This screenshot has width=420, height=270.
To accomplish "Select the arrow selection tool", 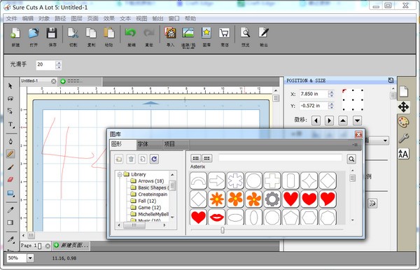I will click(x=10, y=86).
